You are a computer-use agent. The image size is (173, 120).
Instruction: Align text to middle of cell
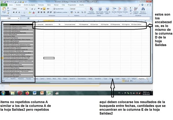point(41,9)
